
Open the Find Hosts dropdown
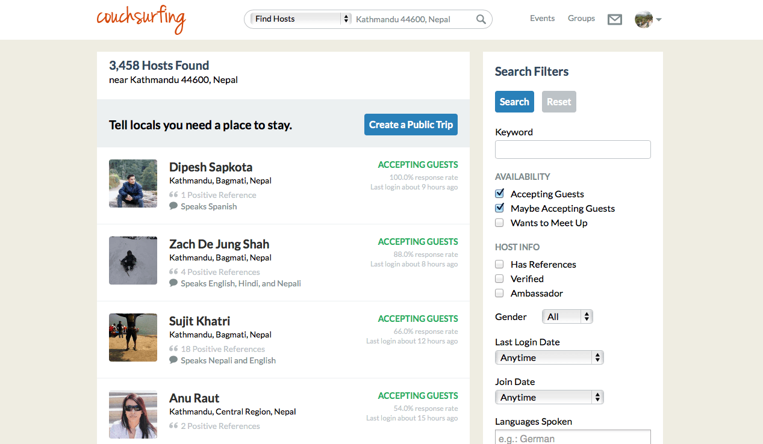(x=301, y=19)
